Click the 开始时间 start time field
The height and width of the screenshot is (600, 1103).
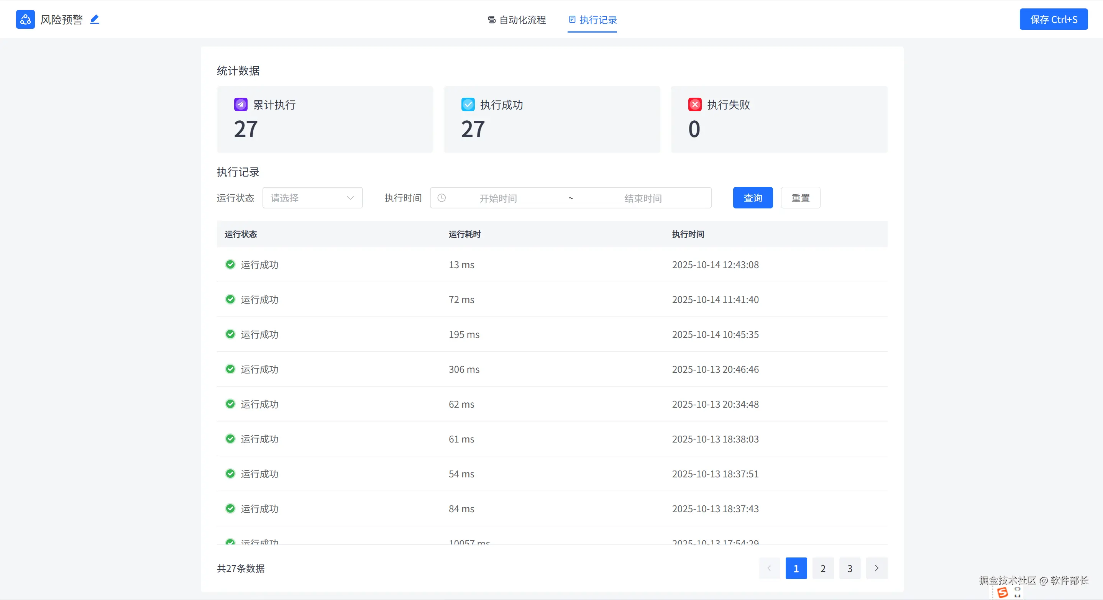(498, 198)
